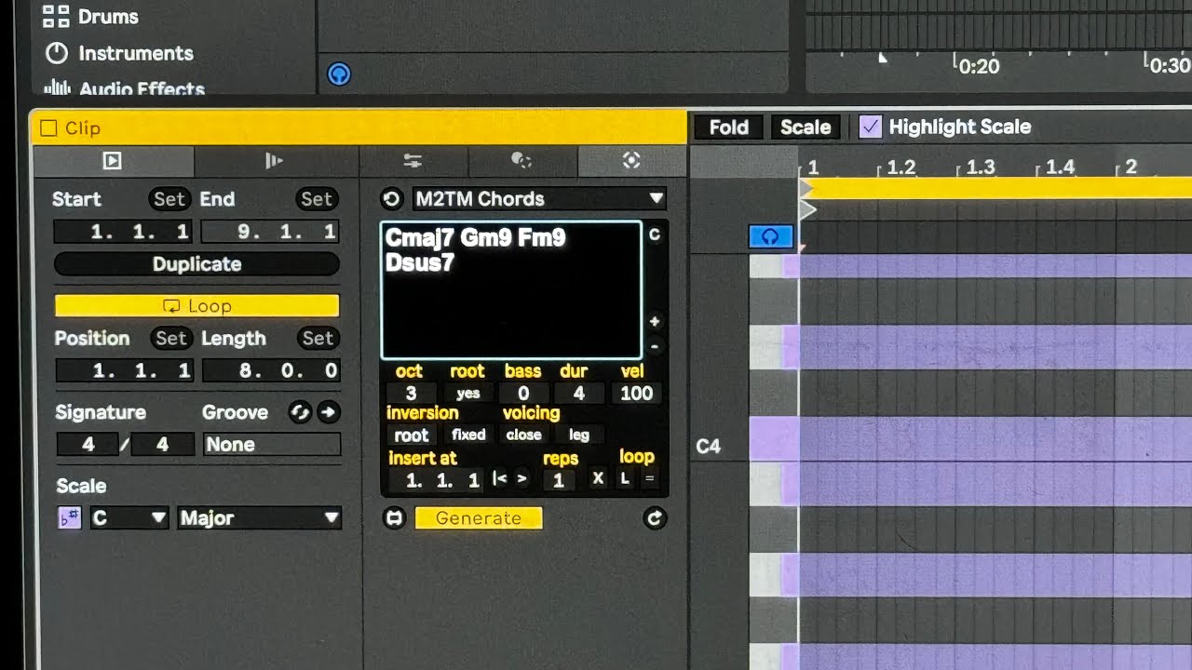Viewport: 1192px width, 670px height.
Task: Toggle the fixed inversion option
Action: tap(467, 435)
